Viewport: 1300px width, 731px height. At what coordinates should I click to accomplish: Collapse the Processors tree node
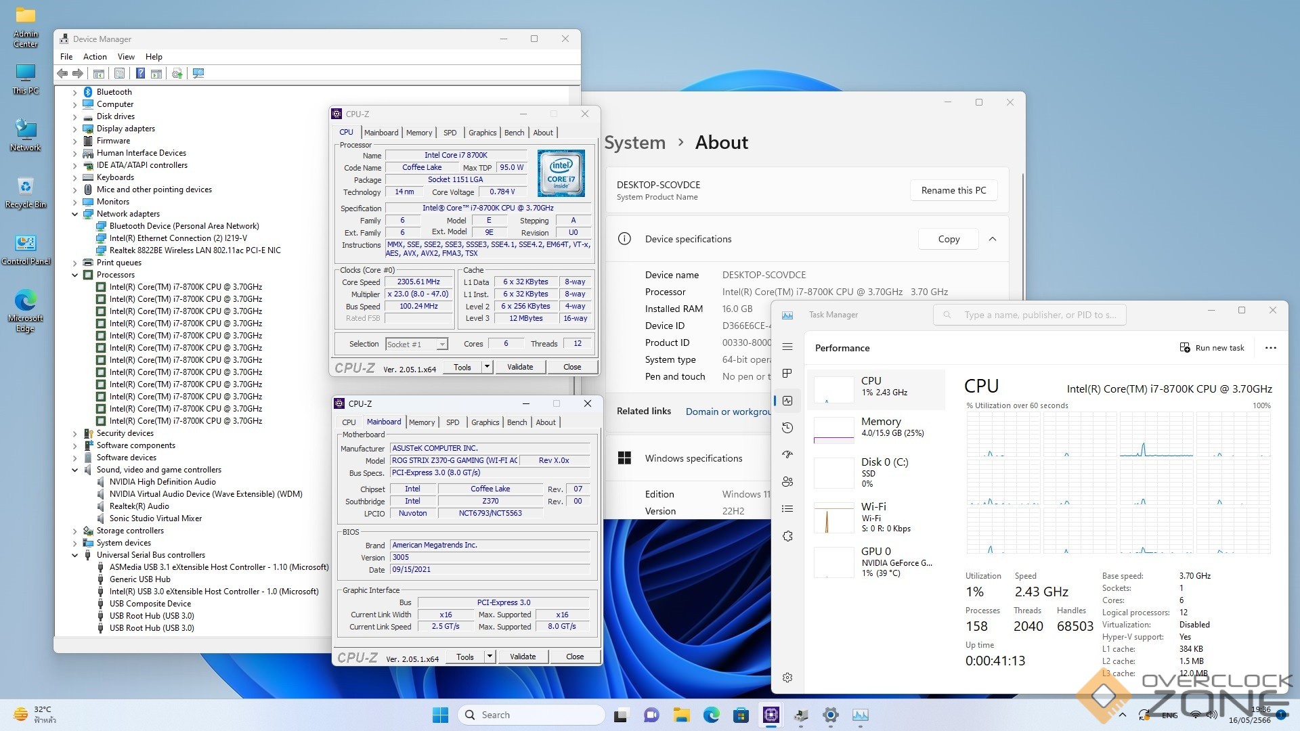click(75, 275)
